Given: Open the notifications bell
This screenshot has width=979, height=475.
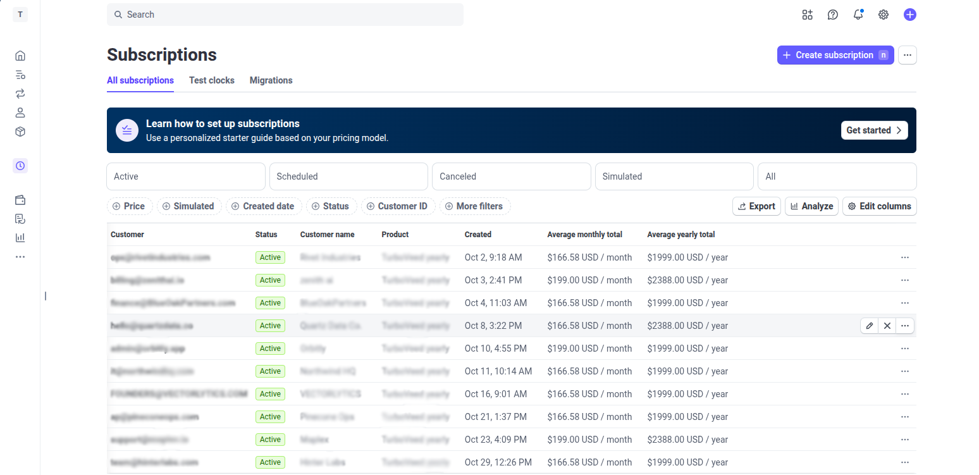Looking at the screenshot, I should click(858, 14).
